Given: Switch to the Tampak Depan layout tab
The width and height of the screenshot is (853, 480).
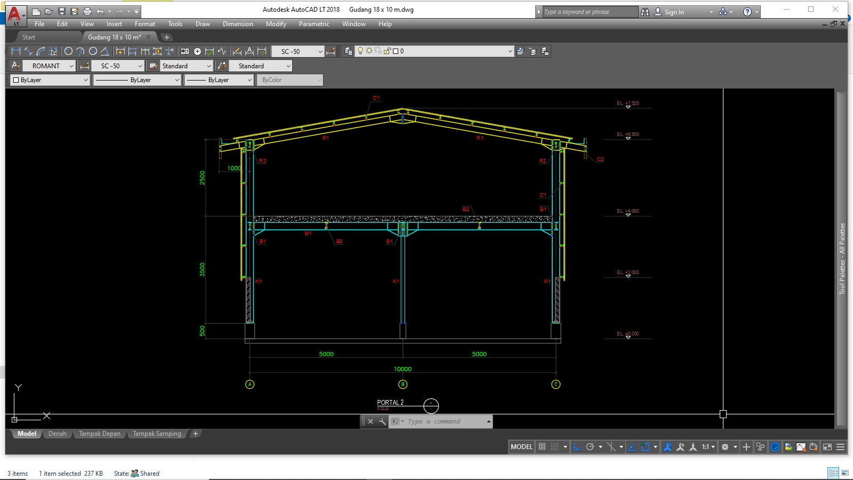Looking at the screenshot, I should coord(99,434).
